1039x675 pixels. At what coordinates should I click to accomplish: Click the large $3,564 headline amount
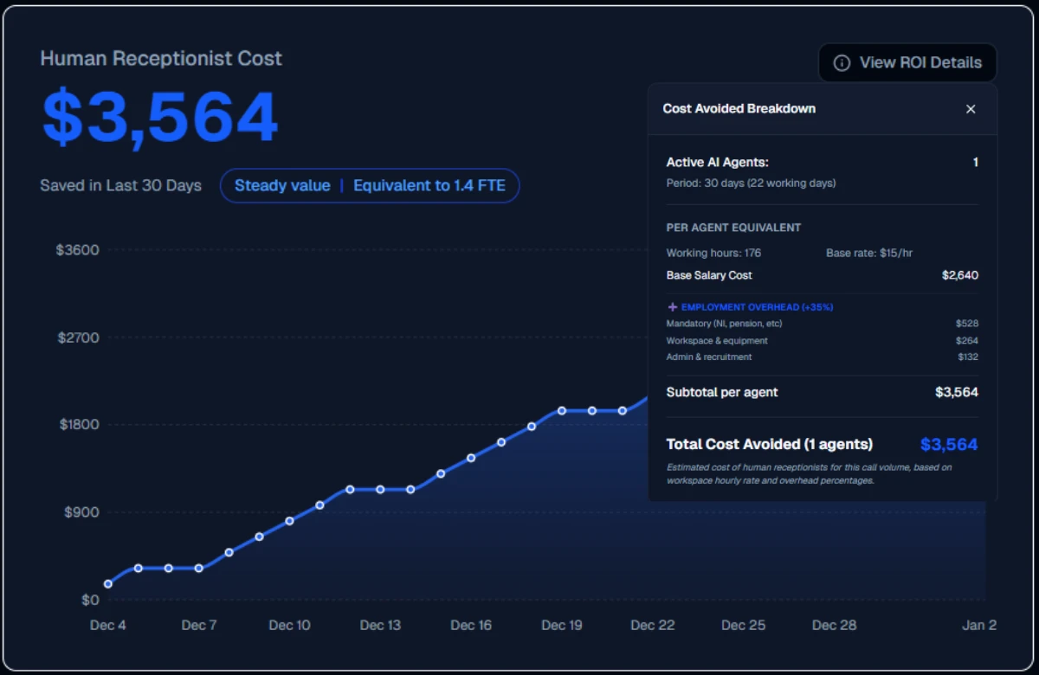tap(160, 118)
